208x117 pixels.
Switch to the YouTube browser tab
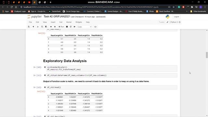coord(29,2)
